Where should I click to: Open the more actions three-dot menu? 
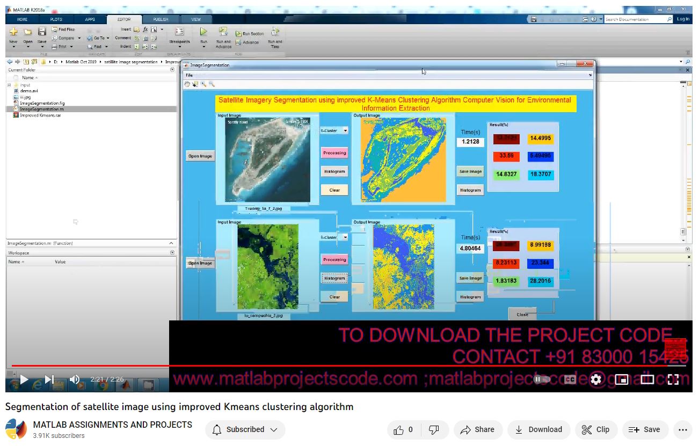[x=682, y=429]
